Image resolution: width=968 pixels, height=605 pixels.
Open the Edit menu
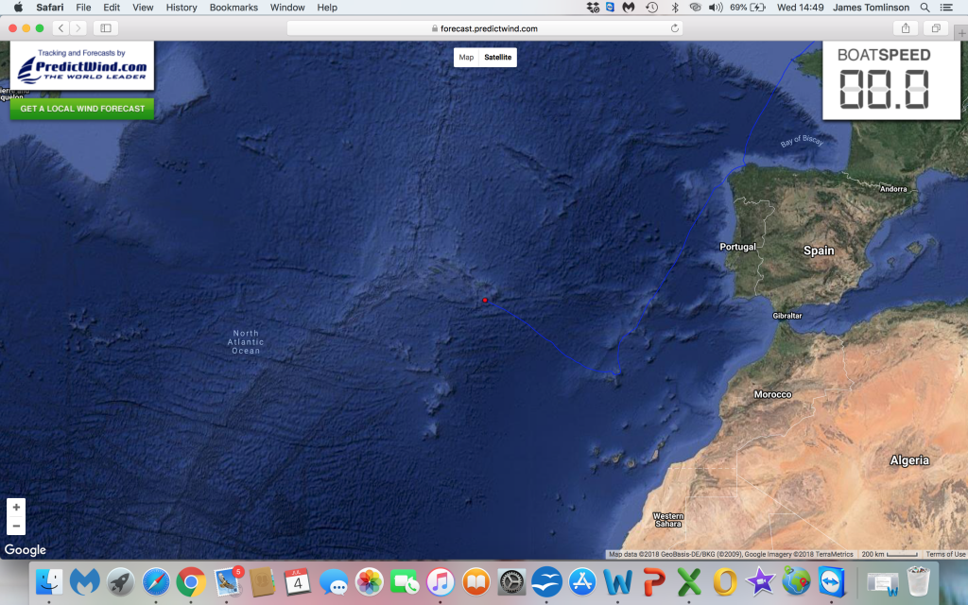112,8
